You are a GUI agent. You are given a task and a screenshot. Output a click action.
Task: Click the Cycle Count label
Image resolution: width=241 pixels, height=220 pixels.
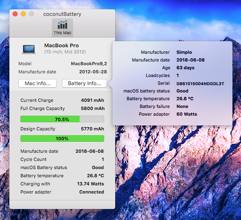[33, 159]
